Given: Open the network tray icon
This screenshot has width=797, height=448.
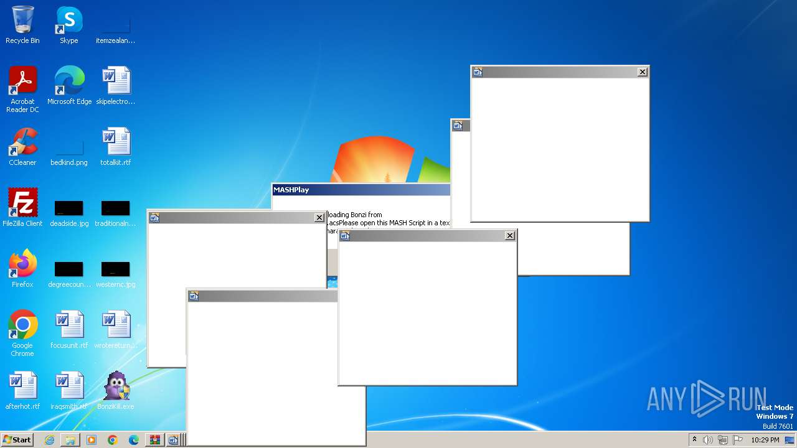Looking at the screenshot, I should [723, 440].
